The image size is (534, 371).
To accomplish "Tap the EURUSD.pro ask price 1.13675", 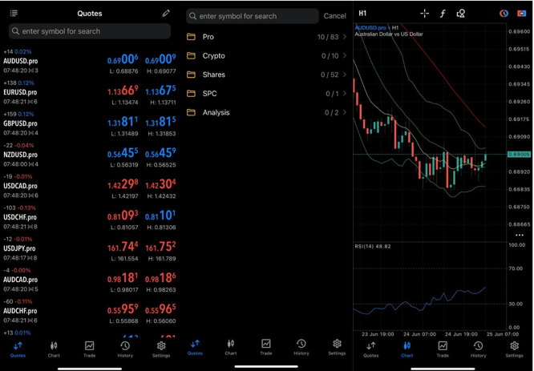I will coord(160,91).
